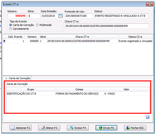Focus the Série input field
Image resolution: width=155 pixels, height=134 pixels.
[x=34, y=16]
